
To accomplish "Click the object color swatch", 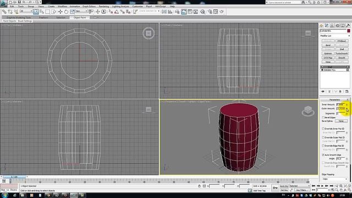I will pyautogui.click(x=348, y=31).
